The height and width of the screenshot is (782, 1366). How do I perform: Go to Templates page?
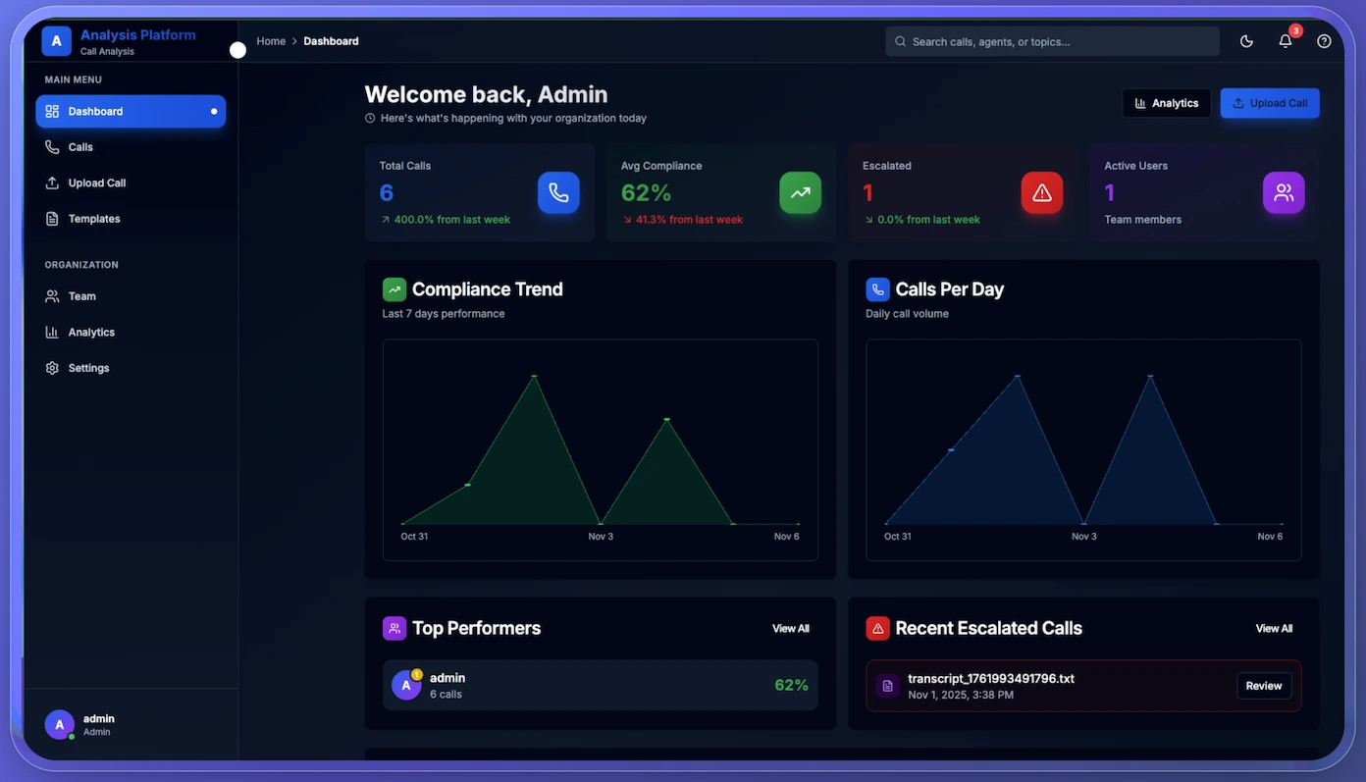coord(93,219)
